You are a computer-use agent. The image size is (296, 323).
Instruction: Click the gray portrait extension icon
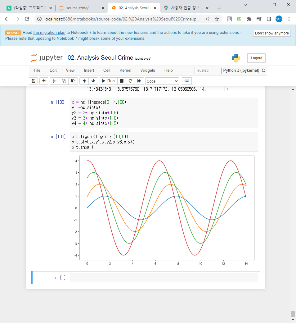229,19
